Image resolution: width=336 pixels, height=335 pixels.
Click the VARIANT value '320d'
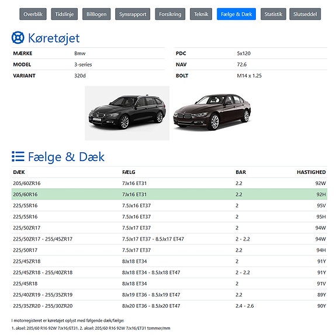[x=80, y=75]
